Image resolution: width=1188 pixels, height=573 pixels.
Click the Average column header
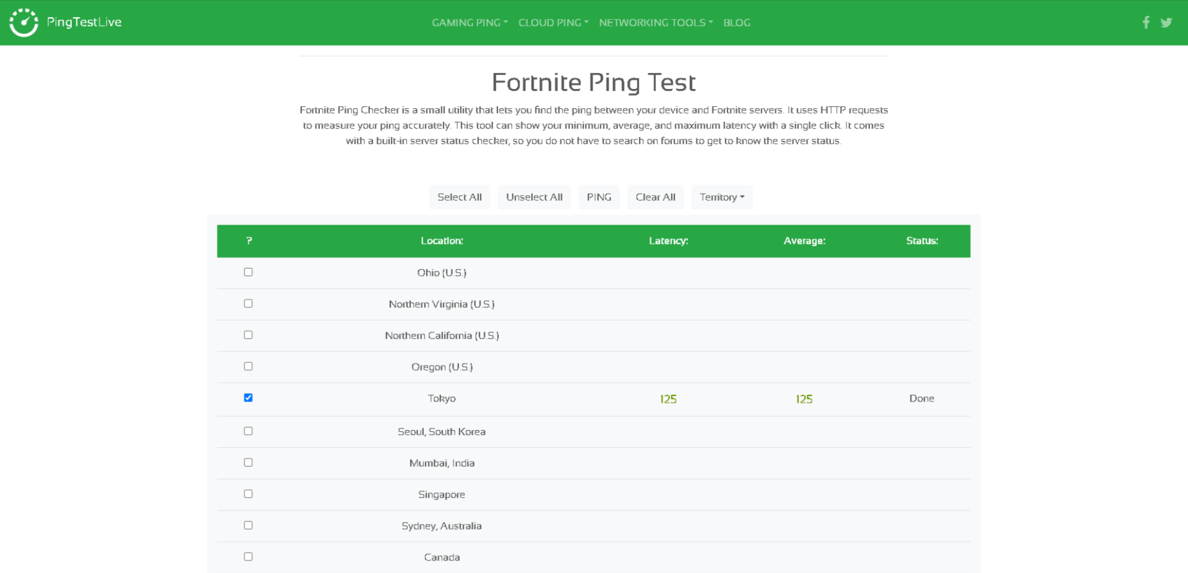[804, 241]
